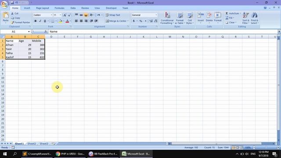
Task: Decrease the cell indent
Action: point(91,21)
